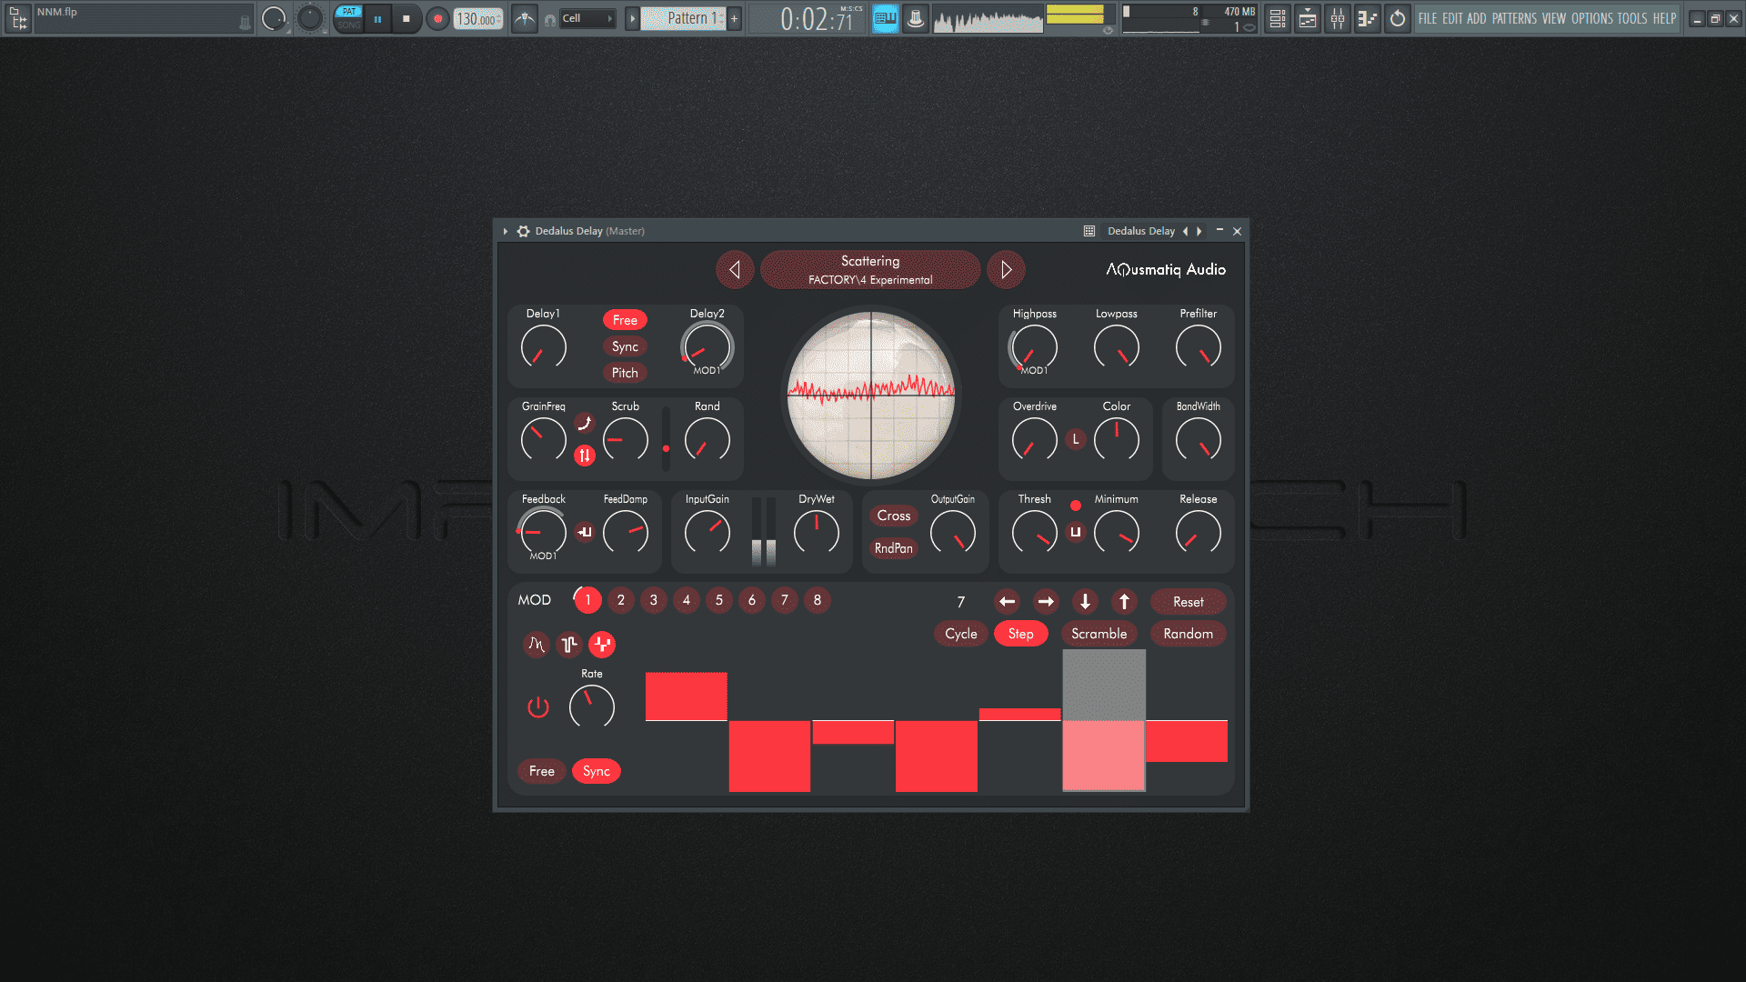Image resolution: width=1746 pixels, height=982 pixels.
Task: Load next preset with right arrow
Action: pos(1006,270)
